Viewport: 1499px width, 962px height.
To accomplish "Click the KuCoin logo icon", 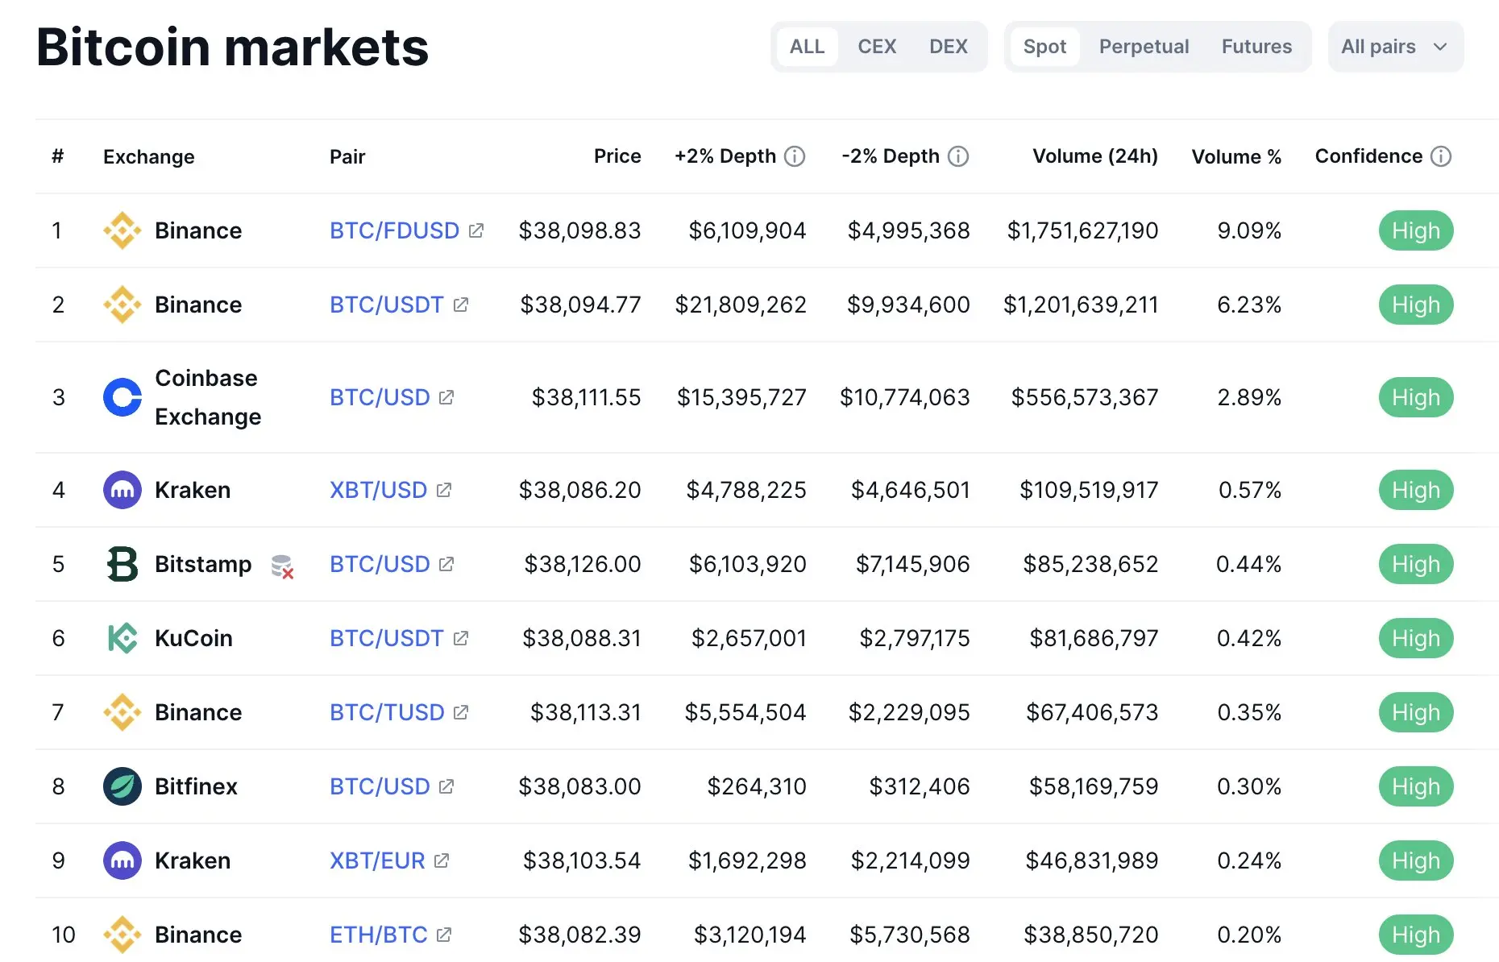I will [122, 638].
